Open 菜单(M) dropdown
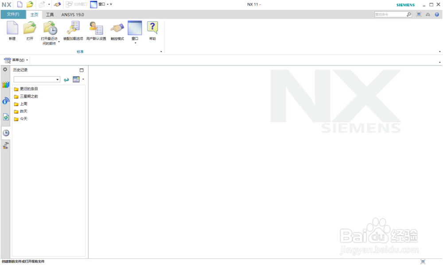The height and width of the screenshot is (265, 443). coord(16,60)
